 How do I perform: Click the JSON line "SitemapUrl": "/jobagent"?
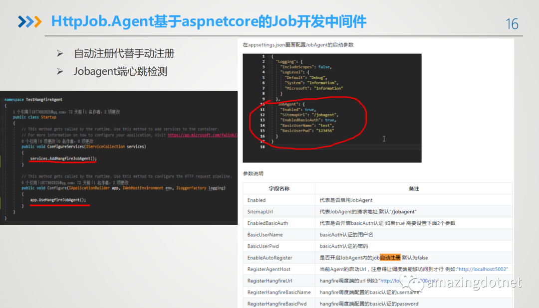point(309,115)
